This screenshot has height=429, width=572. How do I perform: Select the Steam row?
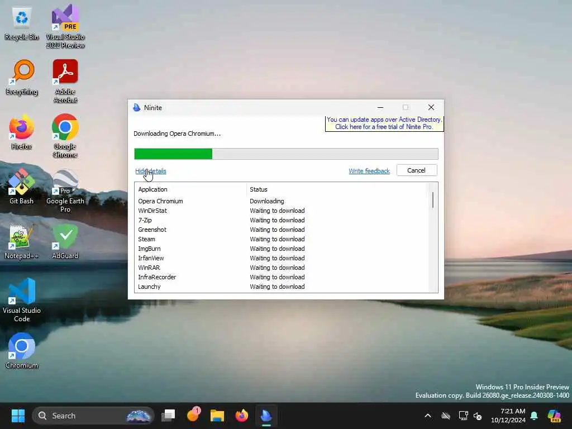[281, 239]
